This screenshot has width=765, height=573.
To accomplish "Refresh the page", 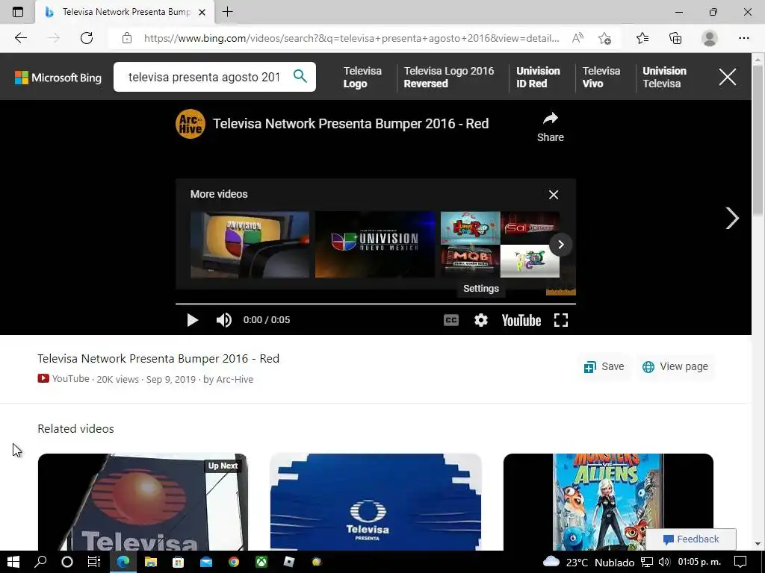I will click(87, 38).
